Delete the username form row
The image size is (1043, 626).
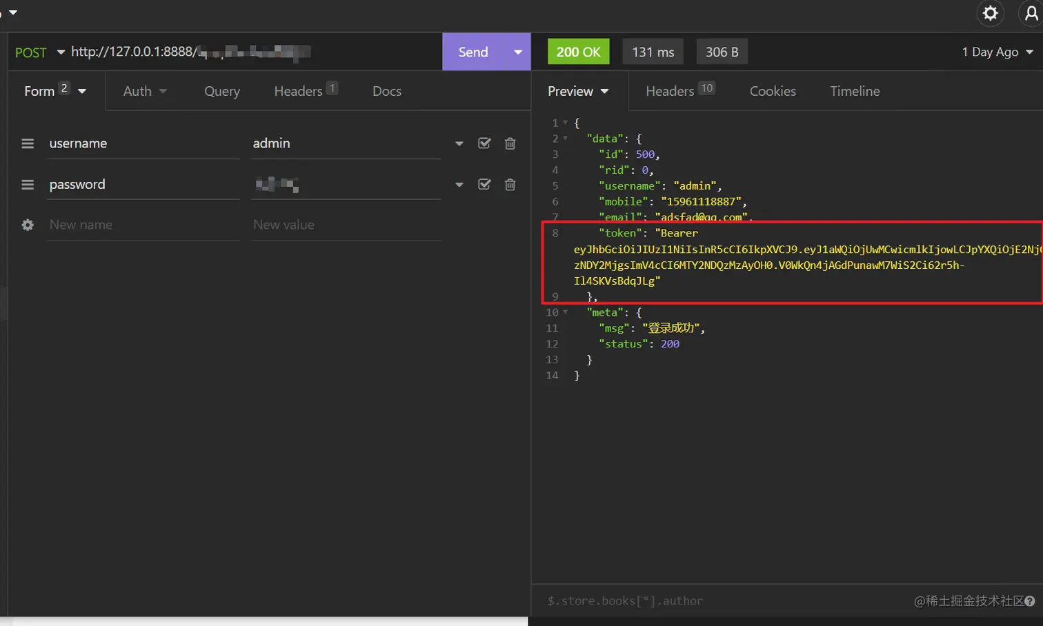(x=510, y=143)
